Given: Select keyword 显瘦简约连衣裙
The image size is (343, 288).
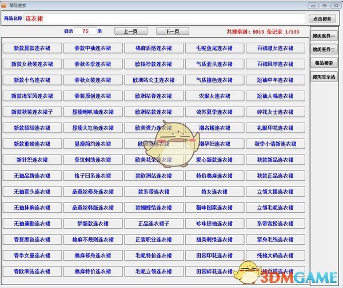Looking at the screenshot, I should (x=93, y=144).
